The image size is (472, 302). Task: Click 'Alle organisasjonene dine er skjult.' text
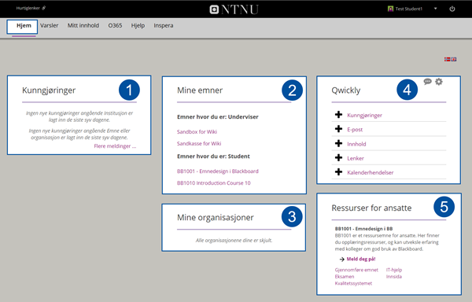coord(234,241)
